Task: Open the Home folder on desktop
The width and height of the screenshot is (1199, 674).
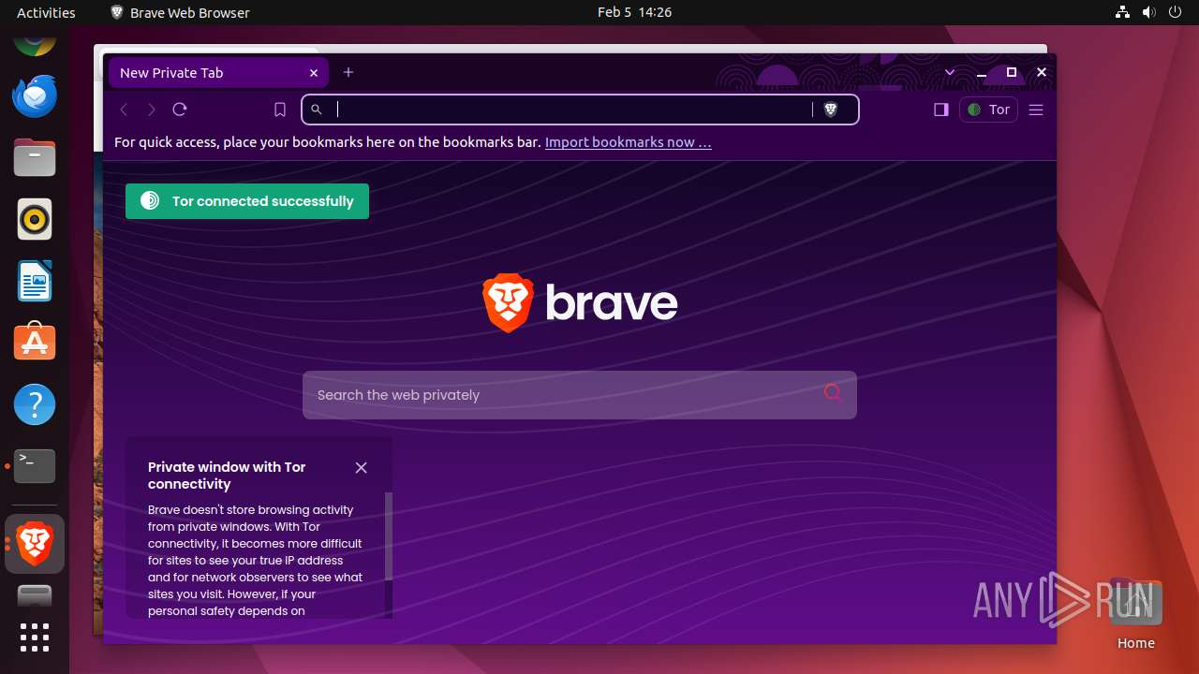Action: pos(1135,614)
